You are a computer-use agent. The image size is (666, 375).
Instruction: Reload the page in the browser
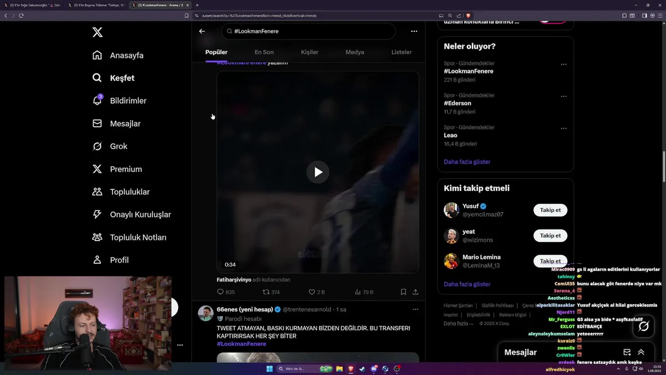pos(21,16)
